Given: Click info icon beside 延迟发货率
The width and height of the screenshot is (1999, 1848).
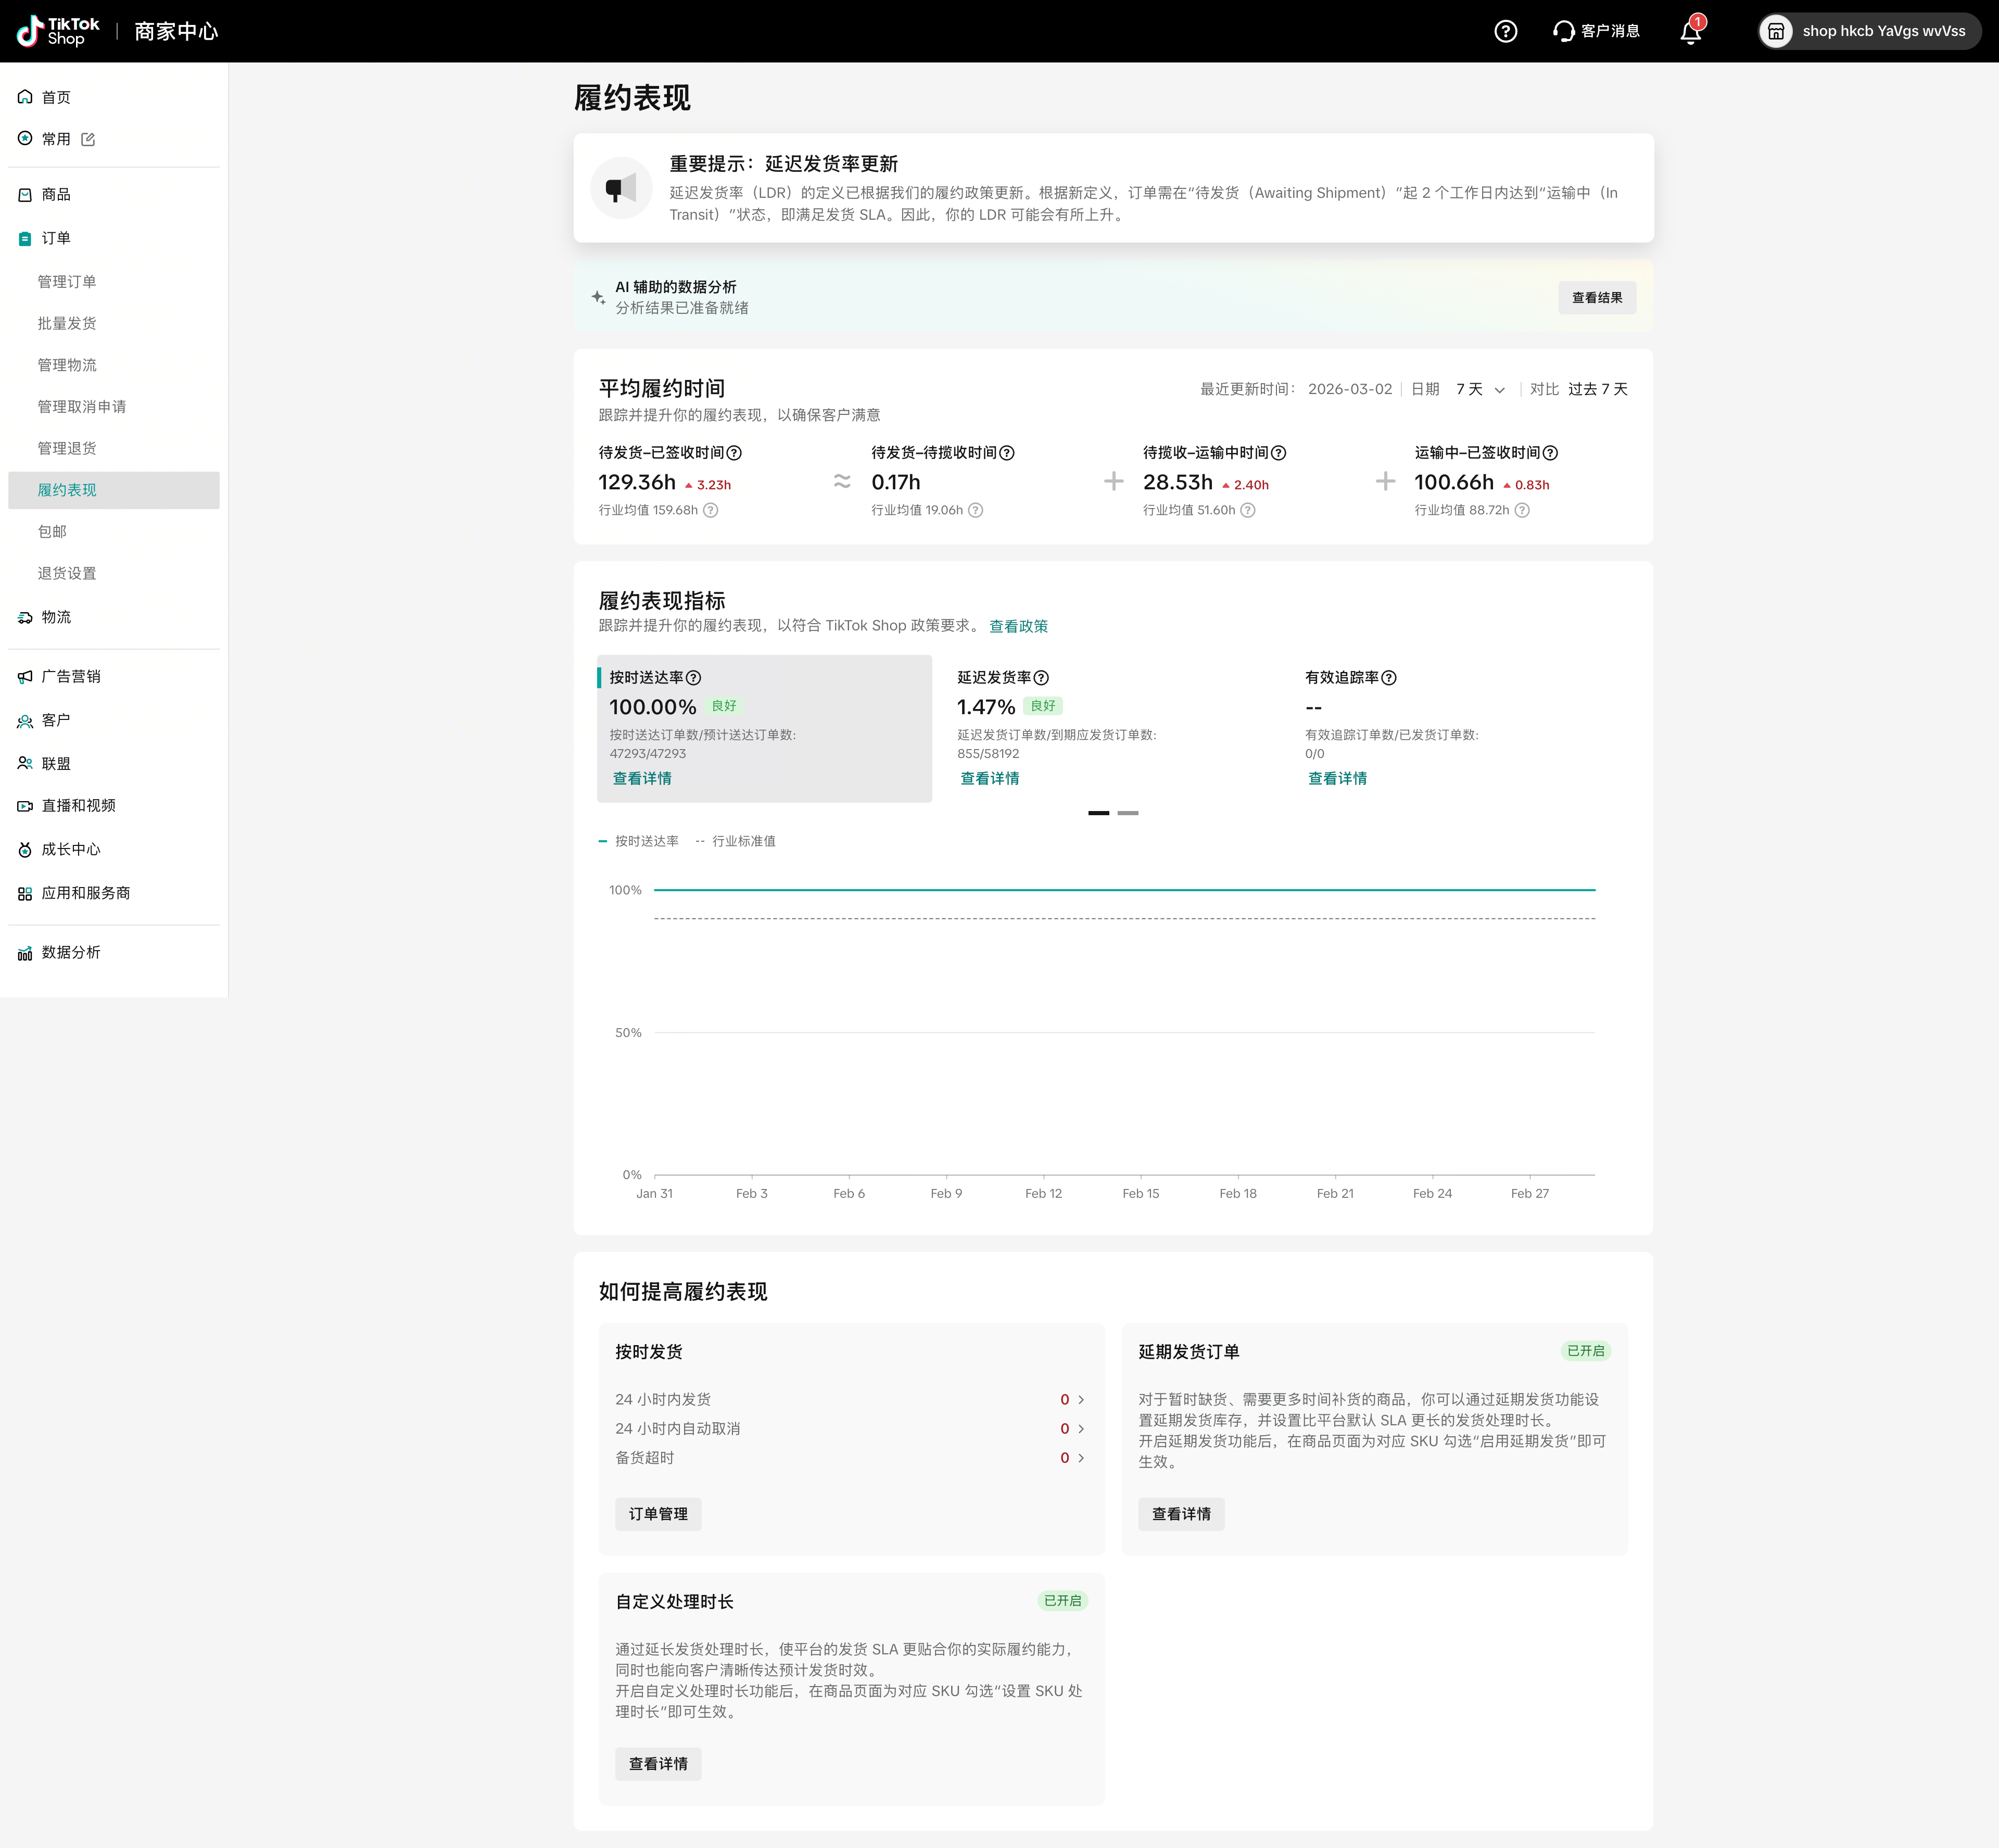Looking at the screenshot, I should tap(1041, 678).
